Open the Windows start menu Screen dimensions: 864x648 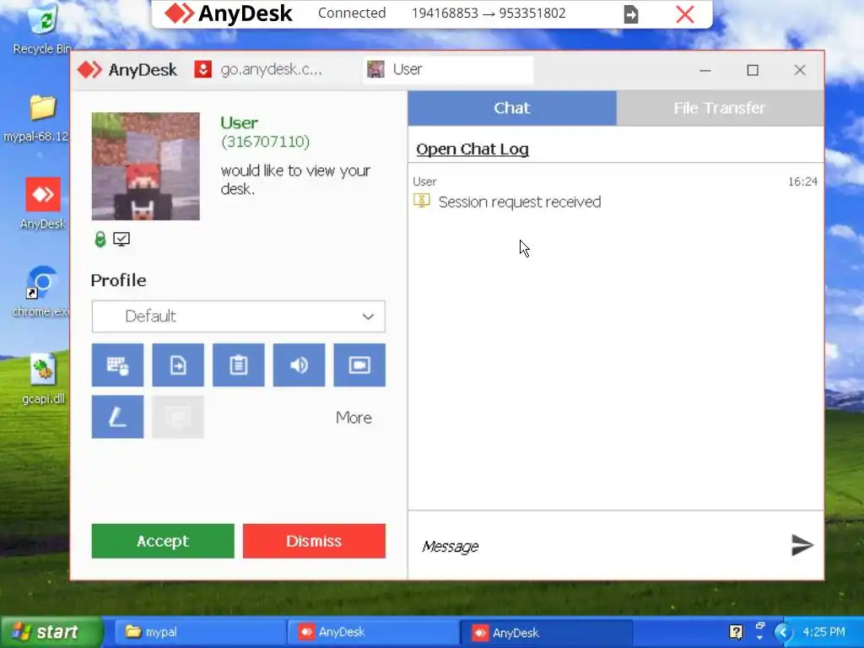coord(51,632)
